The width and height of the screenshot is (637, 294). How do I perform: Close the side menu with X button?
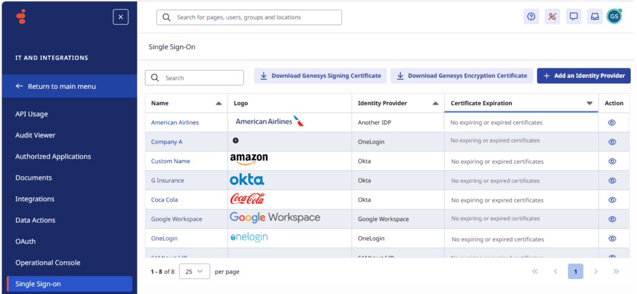(121, 17)
